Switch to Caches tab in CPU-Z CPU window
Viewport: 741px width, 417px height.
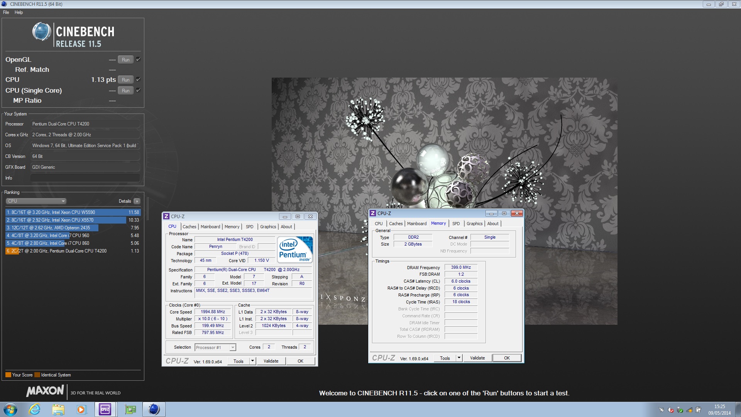(189, 227)
